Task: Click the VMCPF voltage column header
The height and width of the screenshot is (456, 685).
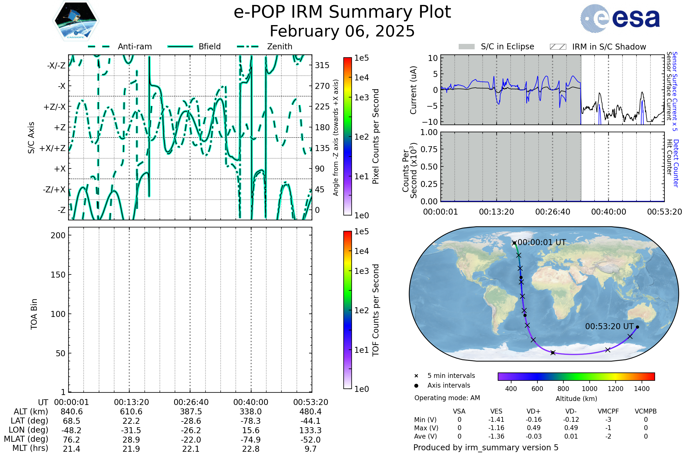Action: [608, 412]
